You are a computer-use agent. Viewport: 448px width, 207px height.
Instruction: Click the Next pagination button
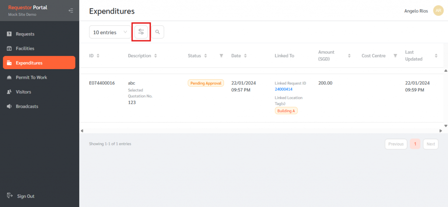click(430, 144)
